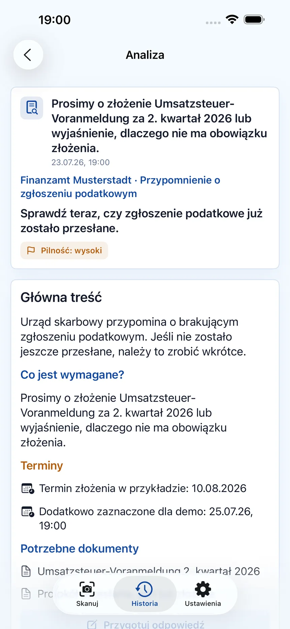Tap the flag icon on urgency badge
The image size is (290, 629).
[x=31, y=250]
